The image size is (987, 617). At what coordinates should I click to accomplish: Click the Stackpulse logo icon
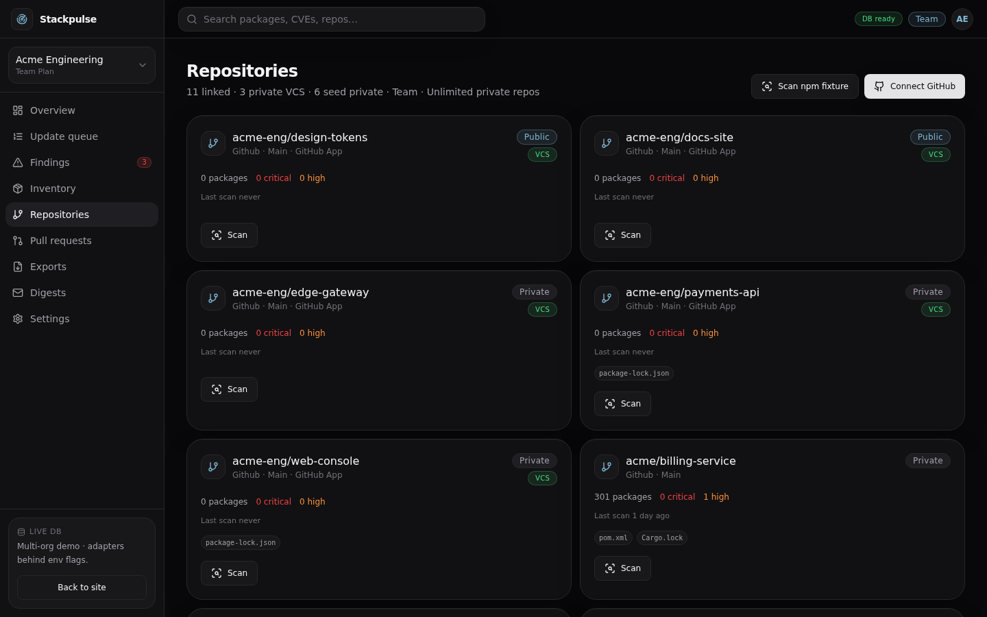click(22, 19)
